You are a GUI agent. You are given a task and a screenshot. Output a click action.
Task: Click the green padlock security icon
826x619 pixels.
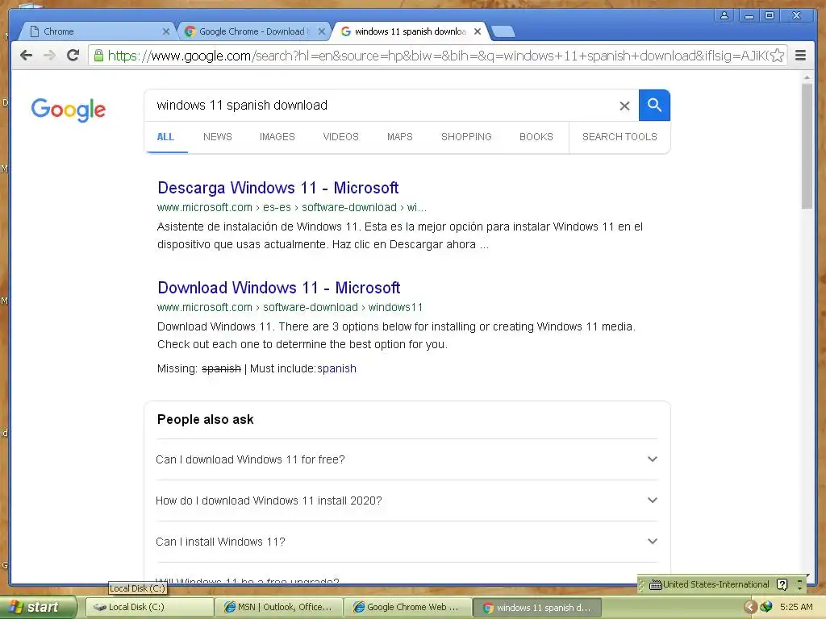pyautogui.click(x=98, y=56)
